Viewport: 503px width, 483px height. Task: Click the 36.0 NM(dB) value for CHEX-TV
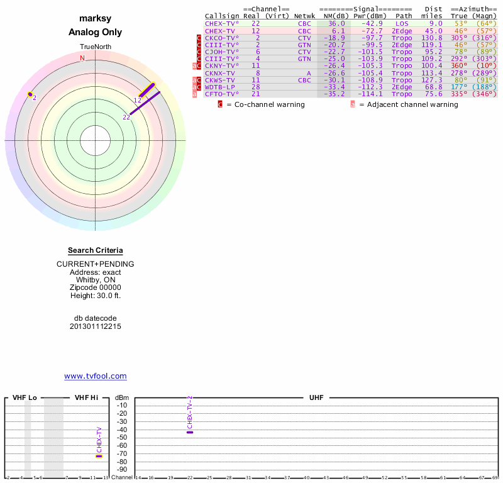[336, 23]
